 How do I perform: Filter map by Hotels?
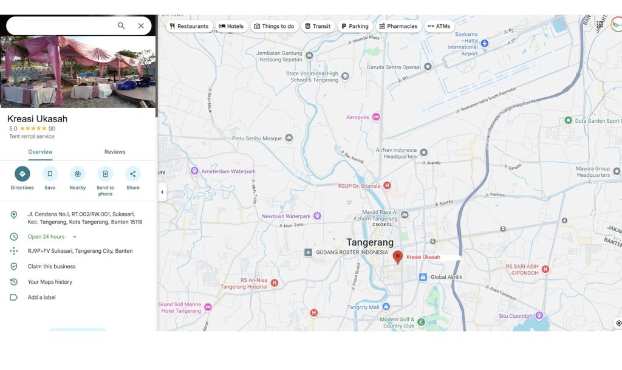click(x=231, y=26)
